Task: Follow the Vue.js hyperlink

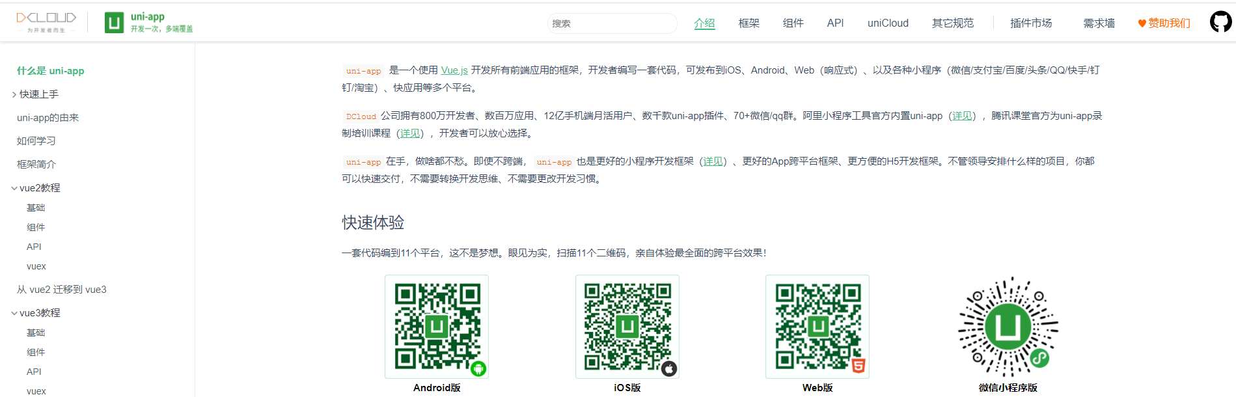Action: coord(454,70)
